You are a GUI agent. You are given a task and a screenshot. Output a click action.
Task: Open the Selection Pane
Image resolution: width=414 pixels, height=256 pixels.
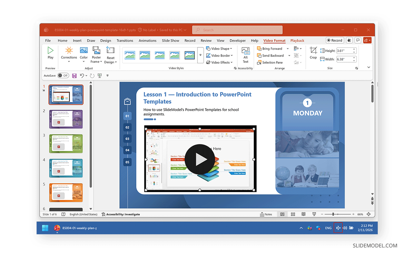click(270, 62)
